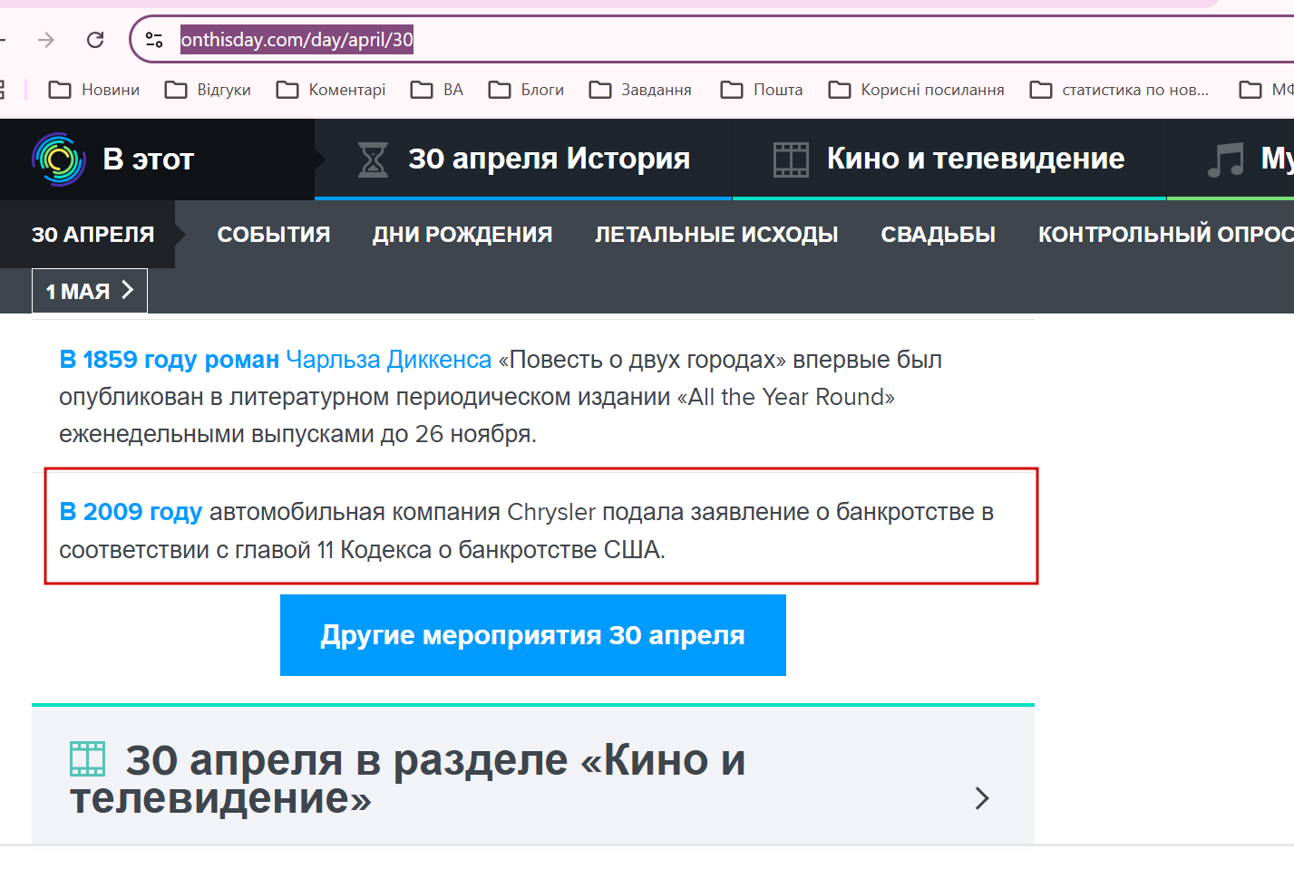Screen dimensions: 1294x878
Task: Open the Відгуки bookmarks folder
Action: (208, 90)
